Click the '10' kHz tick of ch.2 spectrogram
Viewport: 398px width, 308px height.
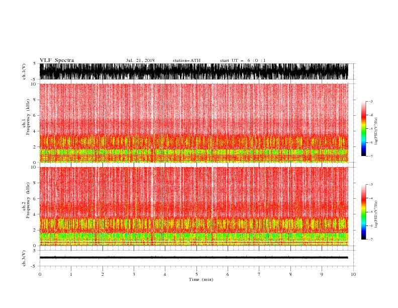34,167
